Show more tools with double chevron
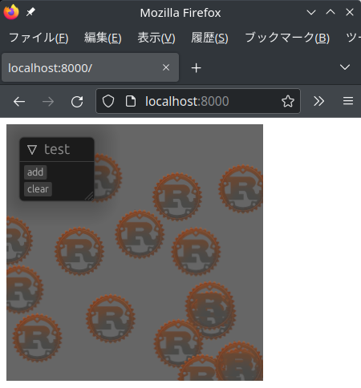This screenshot has width=361, height=388. tap(318, 101)
